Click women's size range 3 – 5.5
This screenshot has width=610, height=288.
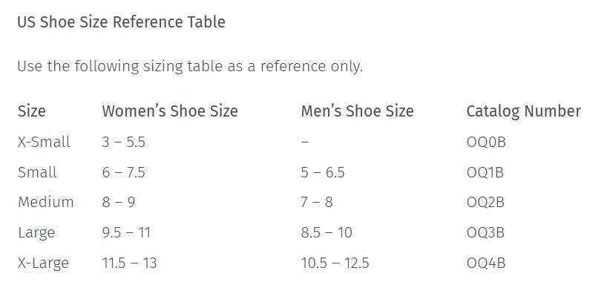click(x=123, y=142)
